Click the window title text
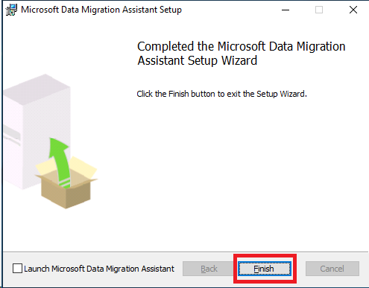 coord(101,10)
